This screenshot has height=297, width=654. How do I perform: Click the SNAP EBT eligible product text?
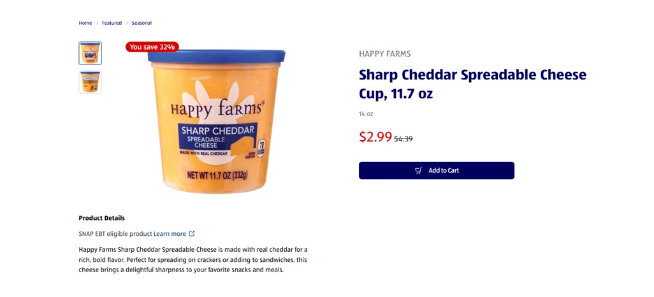(115, 234)
